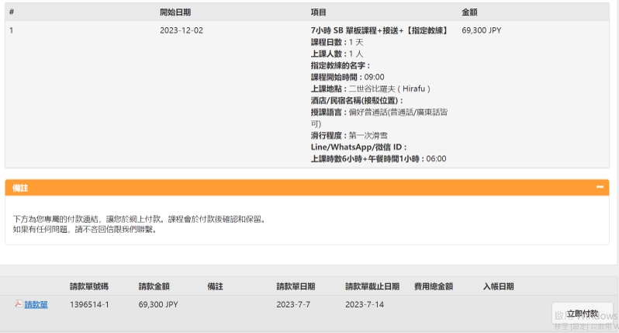619x333 pixels.
Task: Click the 項目 column header
Action: point(318,12)
